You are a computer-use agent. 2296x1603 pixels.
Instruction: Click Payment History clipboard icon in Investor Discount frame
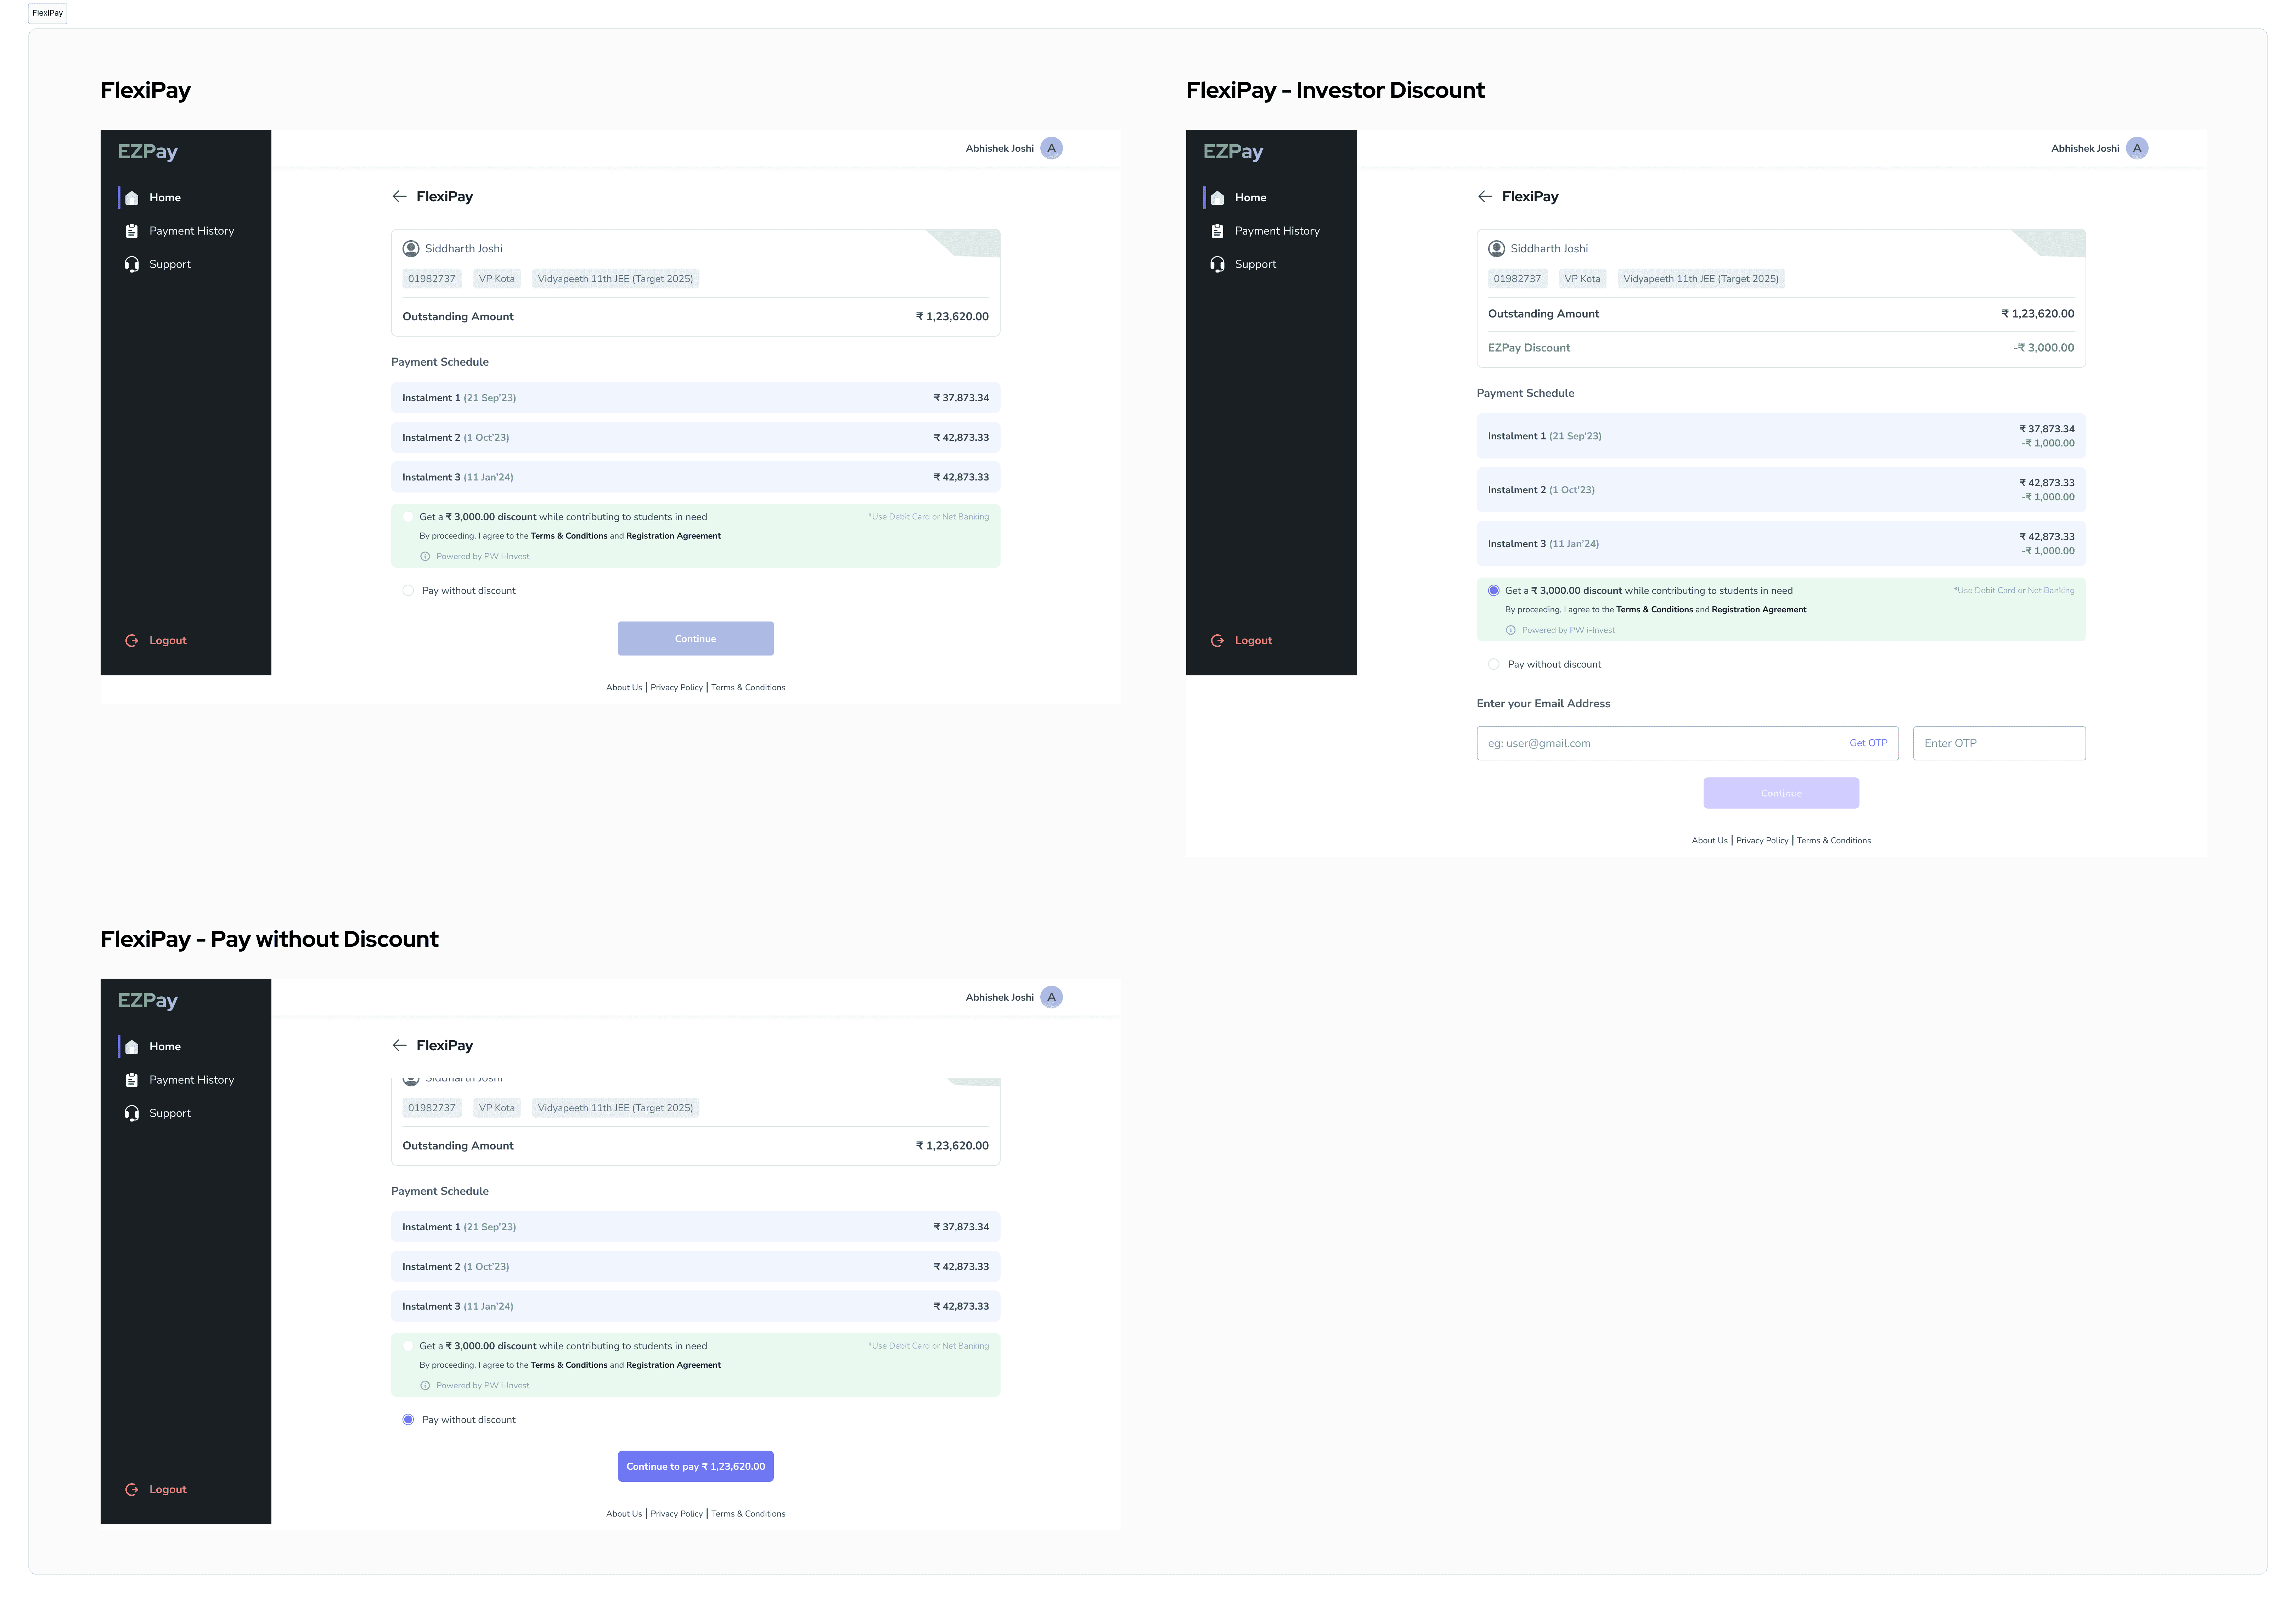click(1217, 231)
